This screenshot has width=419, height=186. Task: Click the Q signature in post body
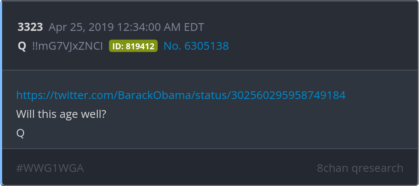pos(20,133)
